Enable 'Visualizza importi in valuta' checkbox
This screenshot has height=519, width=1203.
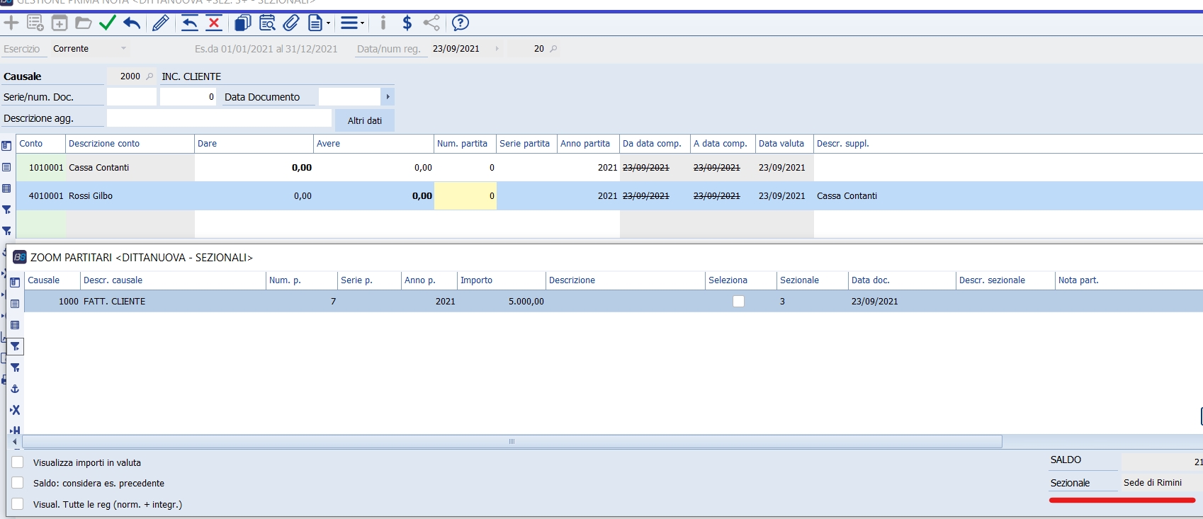(18, 462)
